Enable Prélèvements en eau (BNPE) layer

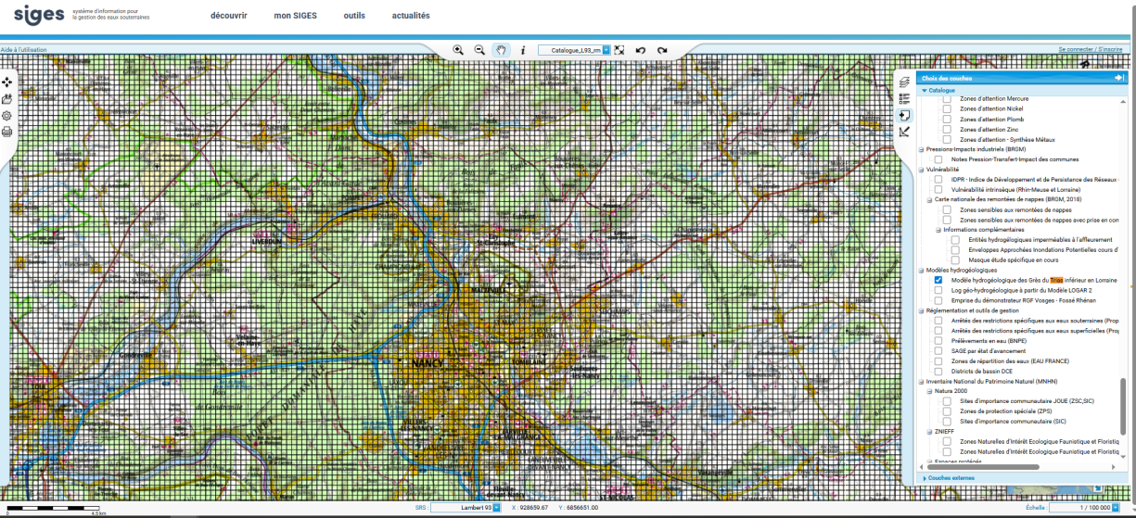tap(938, 340)
